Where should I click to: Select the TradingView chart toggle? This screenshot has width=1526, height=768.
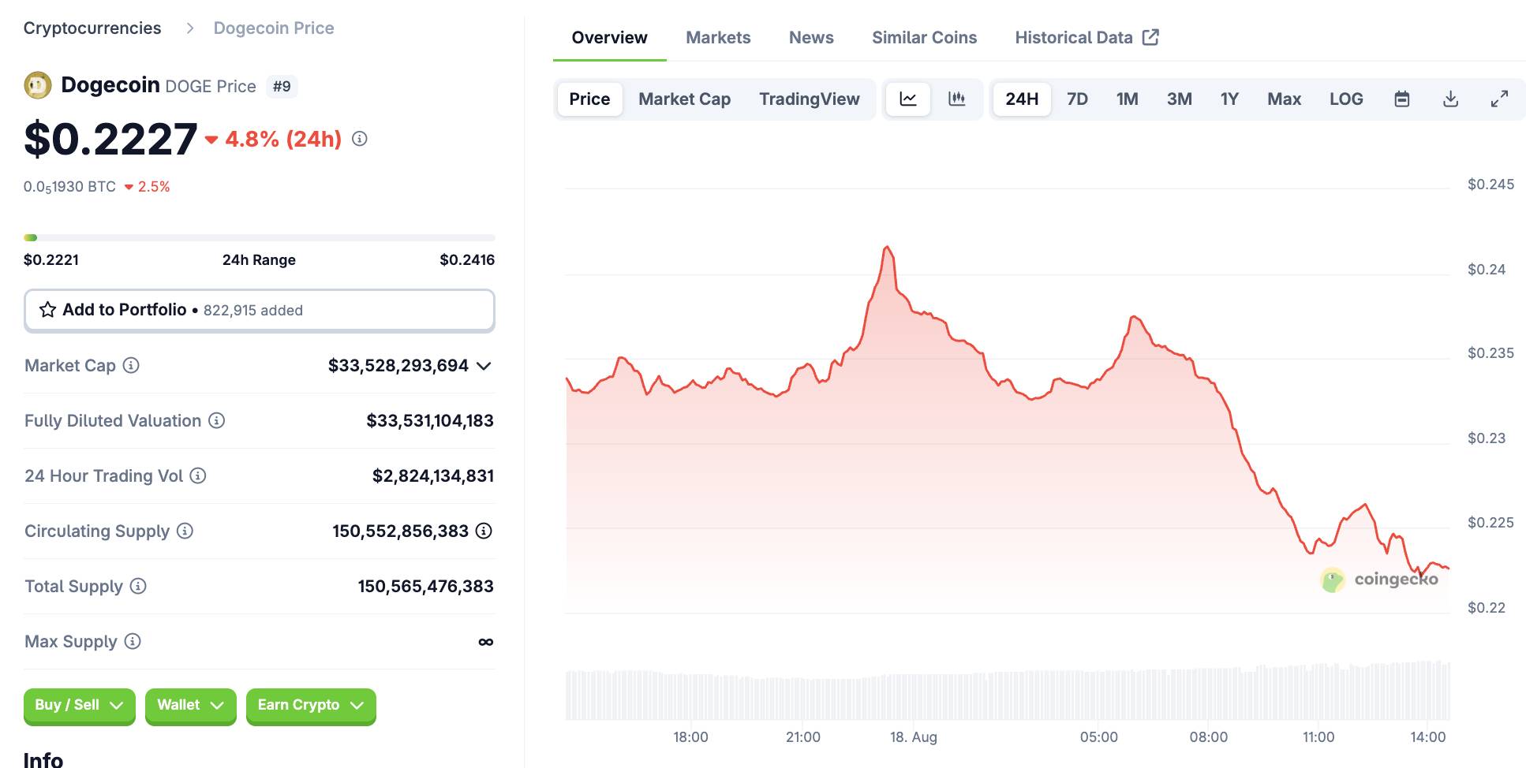pyautogui.click(x=810, y=99)
